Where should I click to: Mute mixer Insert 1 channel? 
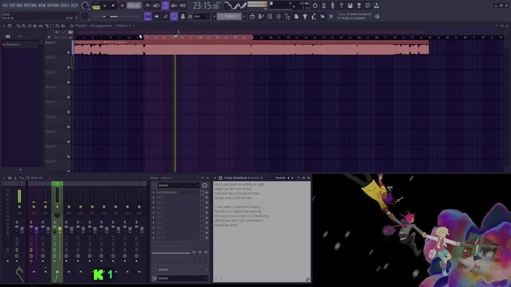[x=34, y=207]
